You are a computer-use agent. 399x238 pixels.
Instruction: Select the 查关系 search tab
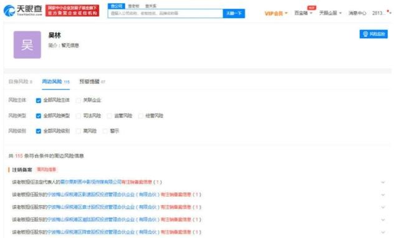coord(151,6)
